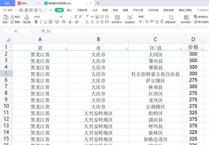Decrease font size with smaller A icon

click(80, 17)
